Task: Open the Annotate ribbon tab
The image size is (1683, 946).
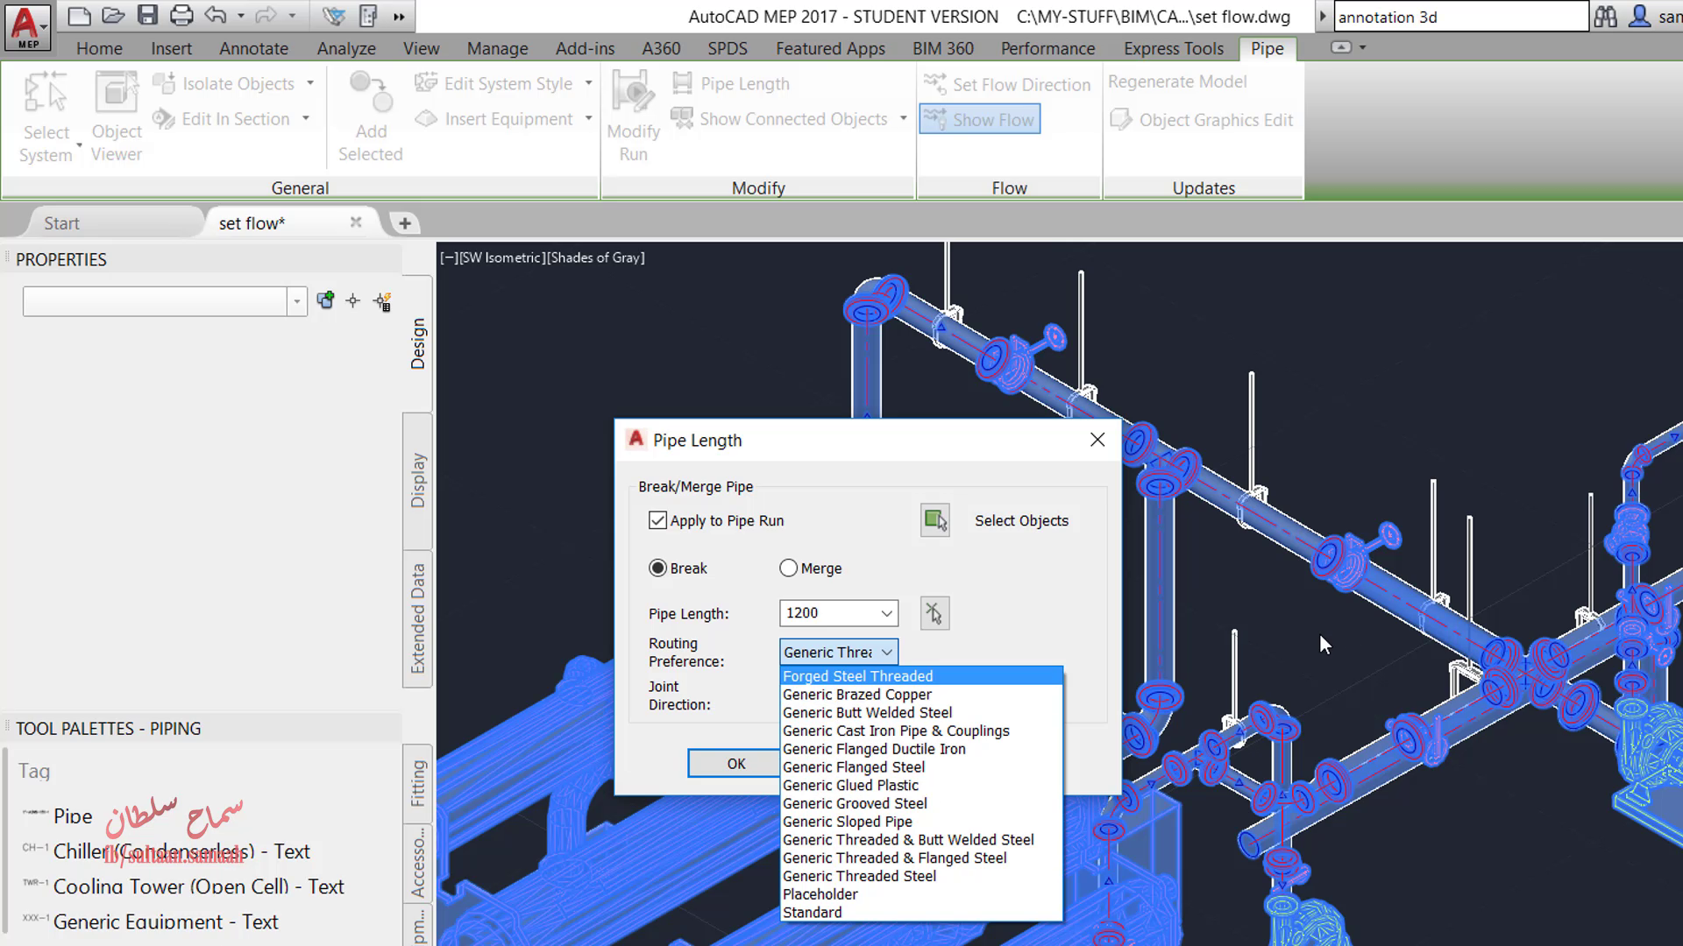Action: [x=253, y=48]
